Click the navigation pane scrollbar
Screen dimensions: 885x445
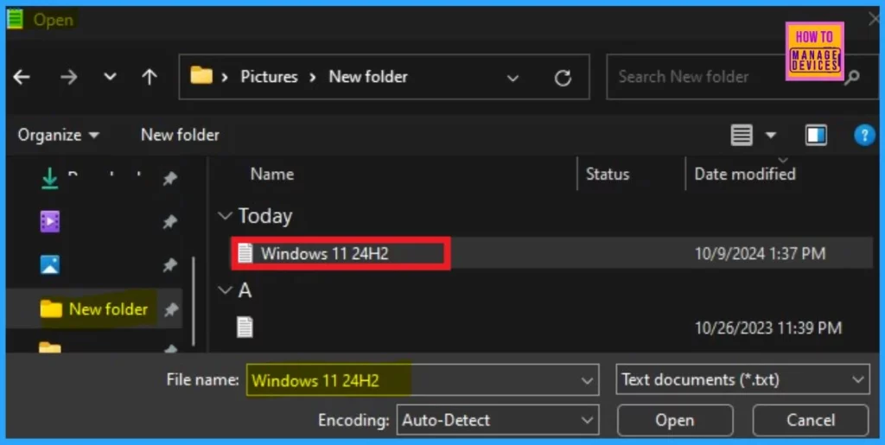pos(194,302)
